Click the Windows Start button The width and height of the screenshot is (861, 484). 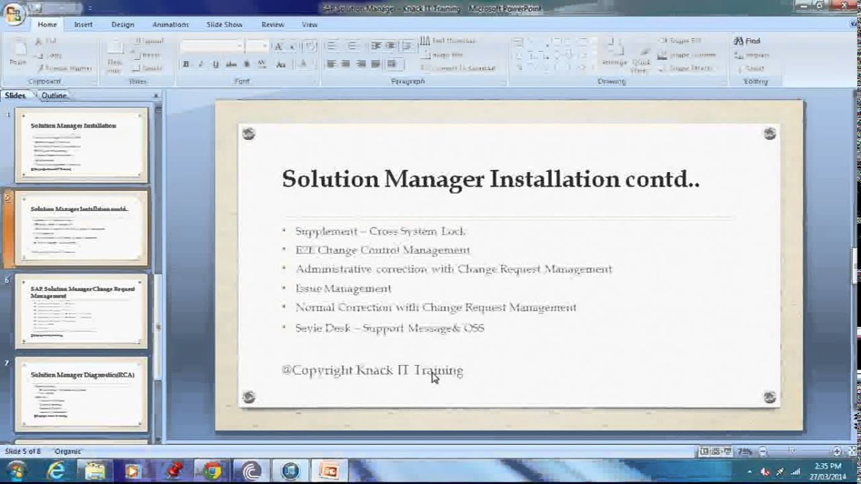[x=16, y=471]
